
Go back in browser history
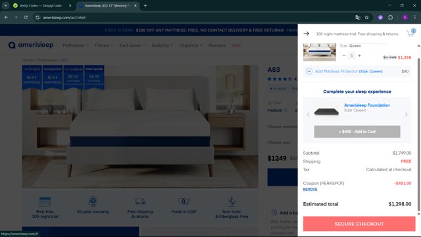pos(6,18)
